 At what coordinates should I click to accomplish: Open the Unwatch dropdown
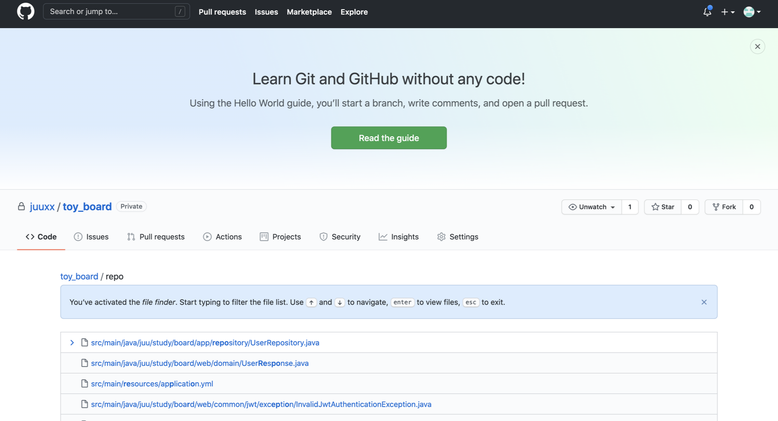[x=592, y=207]
